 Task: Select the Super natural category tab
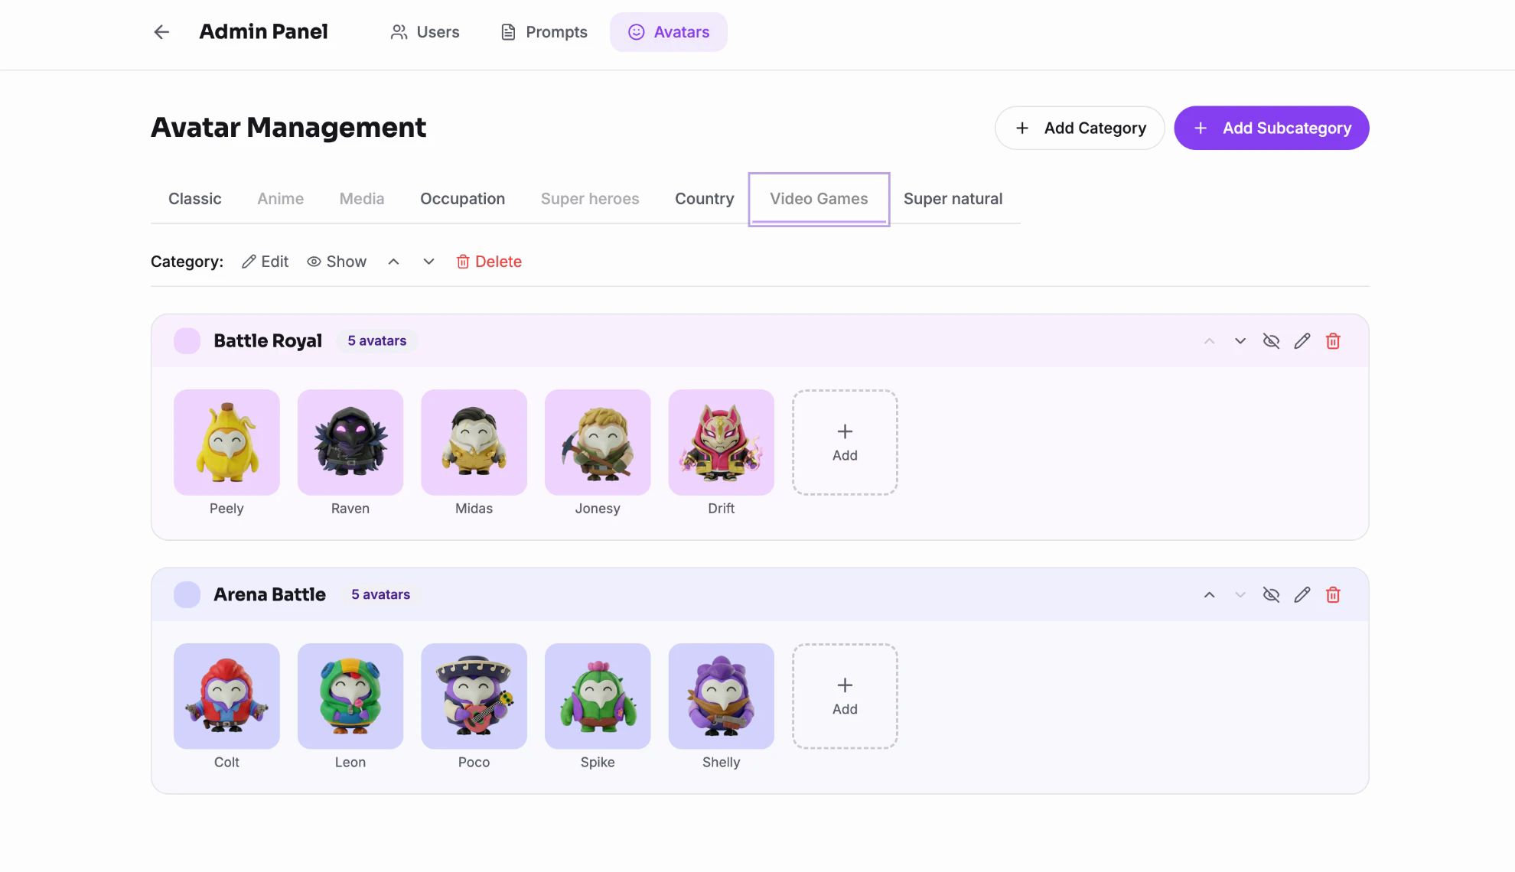pos(953,199)
